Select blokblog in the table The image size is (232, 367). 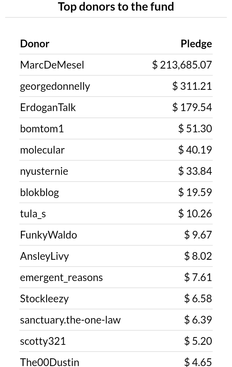click(x=39, y=193)
